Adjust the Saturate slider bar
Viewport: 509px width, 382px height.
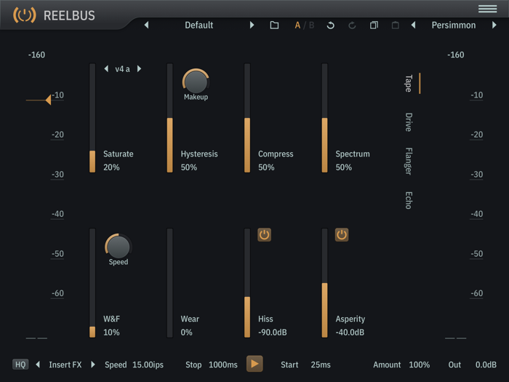[x=92, y=118]
